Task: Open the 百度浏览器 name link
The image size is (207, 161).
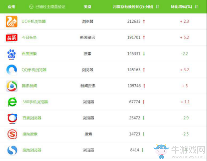Action: point(32,118)
